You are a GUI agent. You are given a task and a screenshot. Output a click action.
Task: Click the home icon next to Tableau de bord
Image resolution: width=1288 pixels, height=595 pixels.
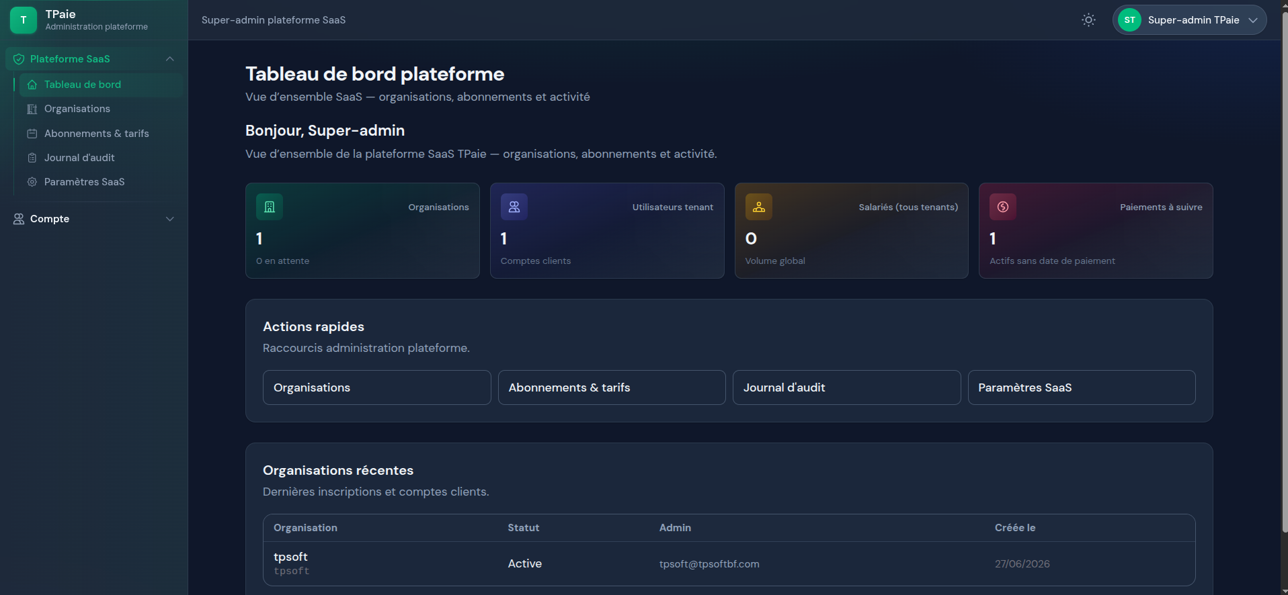click(32, 85)
